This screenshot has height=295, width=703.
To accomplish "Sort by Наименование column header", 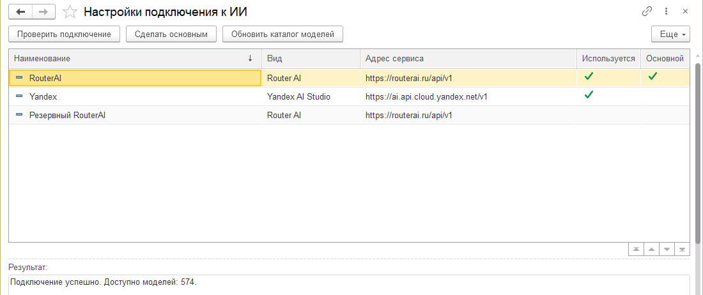I will click(x=135, y=59).
